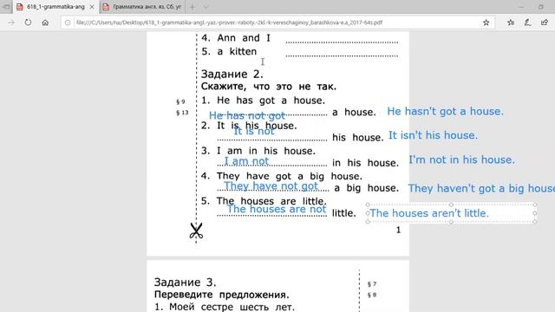Click the Share page icon
The width and height of the screenshot is (555, 312).
(545, 23)
